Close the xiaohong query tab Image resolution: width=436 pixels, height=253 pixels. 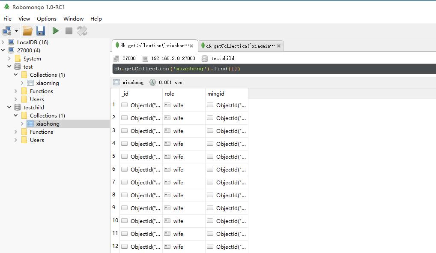click(191, 46)
